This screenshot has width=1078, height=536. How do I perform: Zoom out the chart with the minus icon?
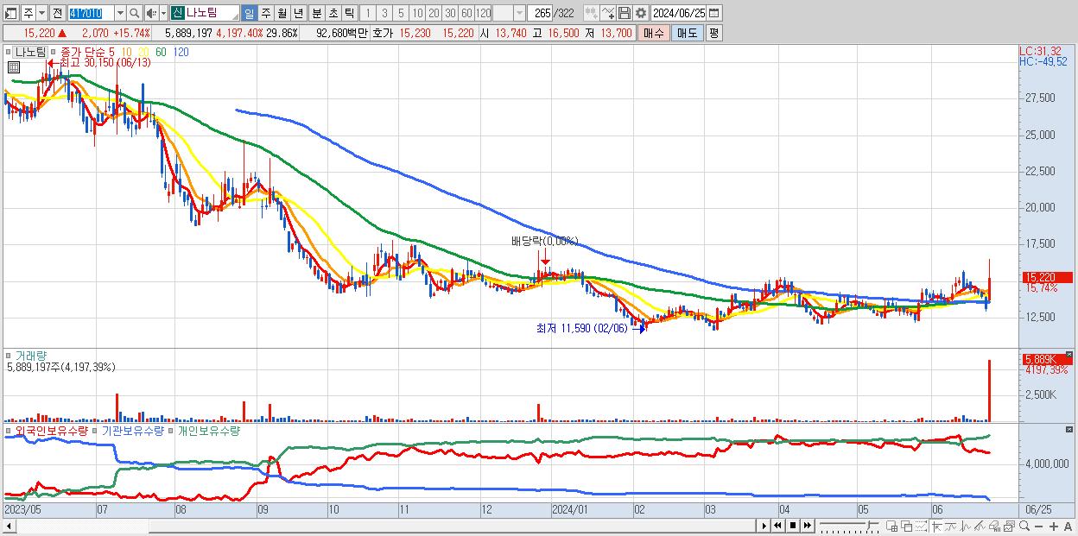pos(1039,526)
